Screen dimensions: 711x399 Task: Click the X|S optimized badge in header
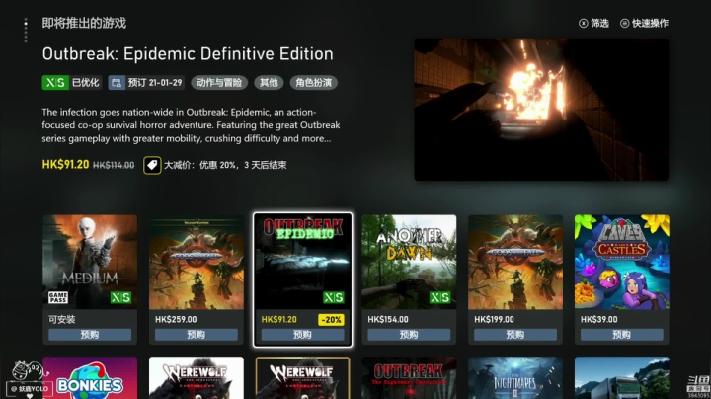point(55,83)
